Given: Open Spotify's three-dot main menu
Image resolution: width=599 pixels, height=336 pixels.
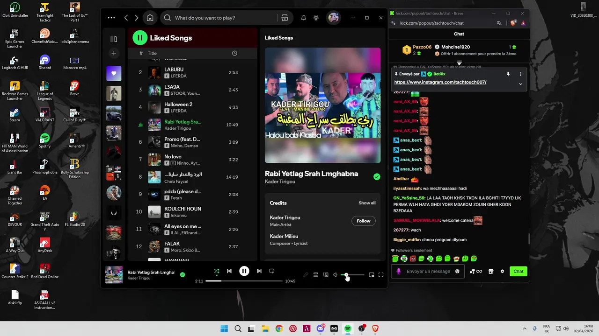Looking at the screenshot, I should [x=111, y=18].
